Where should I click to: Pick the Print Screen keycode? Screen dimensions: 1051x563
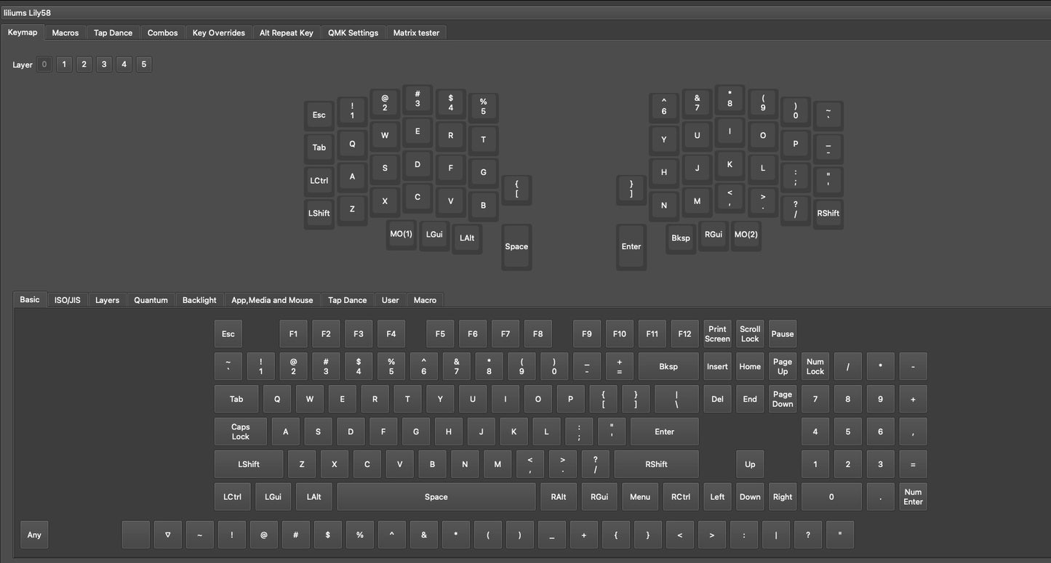pos(717,334)
